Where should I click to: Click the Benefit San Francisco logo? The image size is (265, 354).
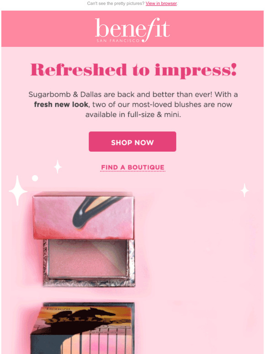coord(132,30)
